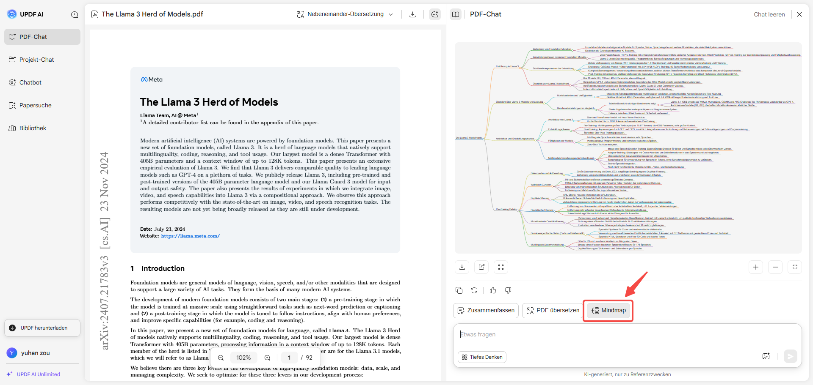Click PDF übersetzen button
The image size is (813, 385).
click(553, 311)
